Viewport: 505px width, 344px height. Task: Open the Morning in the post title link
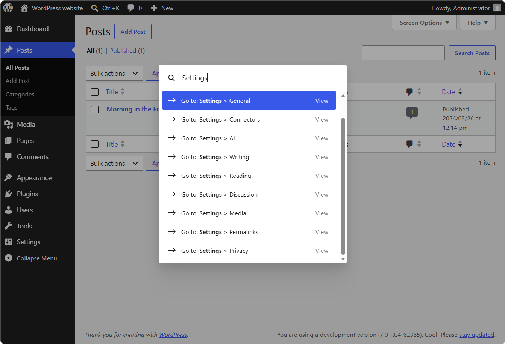point(133,109)
